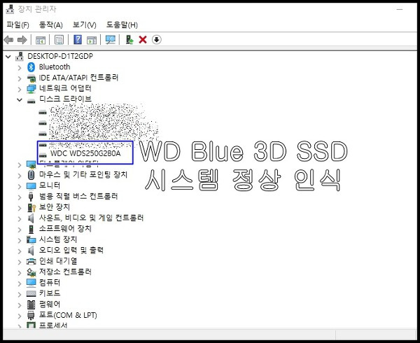Select the 펌웨어 row
Image resolution: width=420 pixels, height=343 pixels.
pos(50,304)
